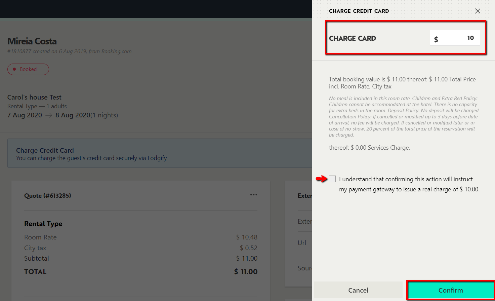Viewport: 495px width, 301px height.
Task: Click the arrow between booking dates
Action: [x=49, y=115]
